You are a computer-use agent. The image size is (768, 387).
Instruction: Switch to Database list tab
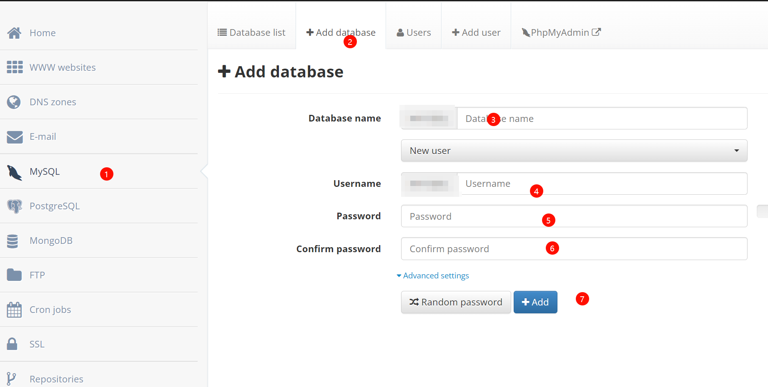[x=251, y=32]
